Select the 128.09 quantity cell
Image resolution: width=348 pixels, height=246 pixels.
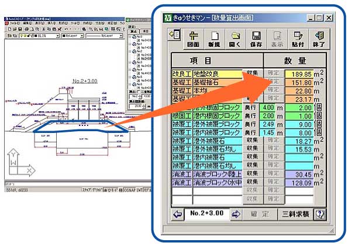tap(299, 183)
